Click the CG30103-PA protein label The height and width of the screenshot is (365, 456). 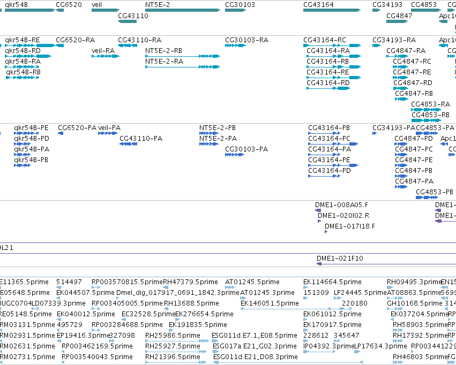click(x=246, y=149)
